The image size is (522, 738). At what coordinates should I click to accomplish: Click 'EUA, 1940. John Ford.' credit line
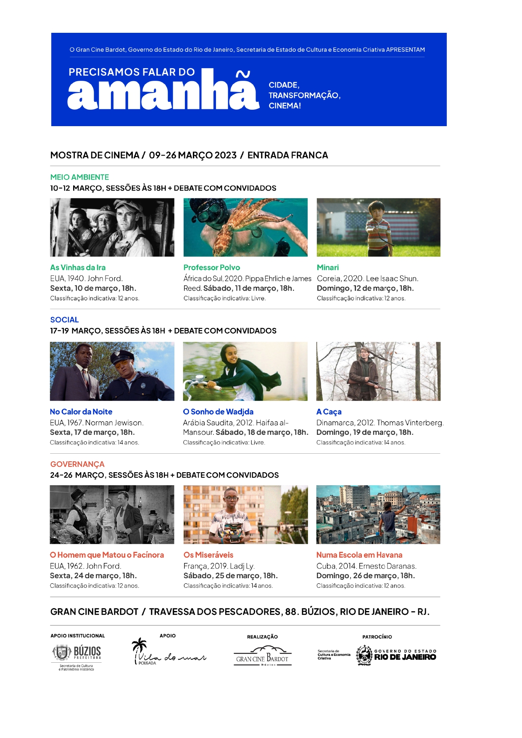coord(86,278)
